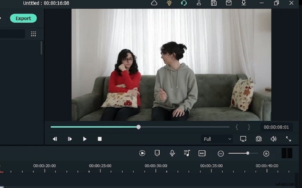Record voiceover with microphone icon
Screen dimensions: 302x188
pyautogui.click(x=172, y=153)
